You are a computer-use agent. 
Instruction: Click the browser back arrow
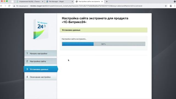pos(1,6)
